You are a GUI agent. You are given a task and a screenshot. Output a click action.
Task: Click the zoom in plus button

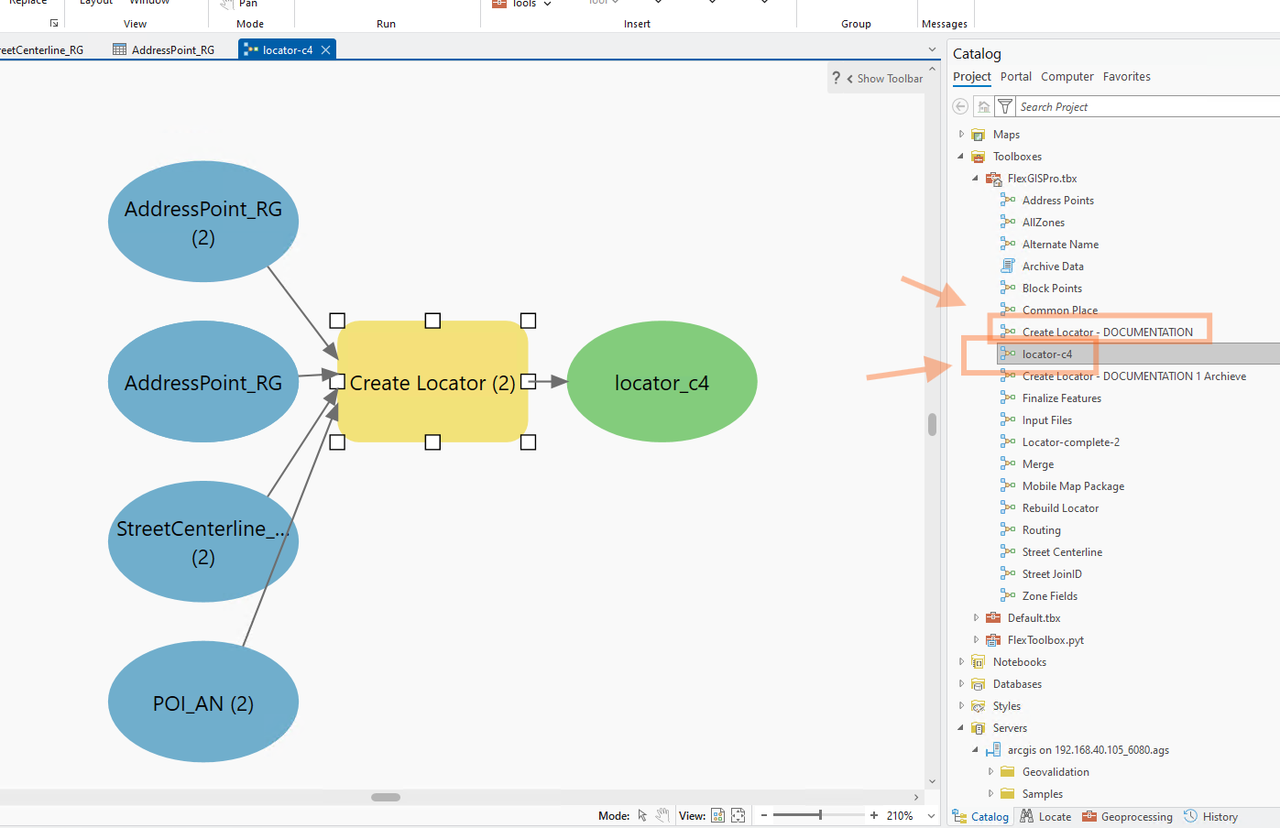point(873,815)
